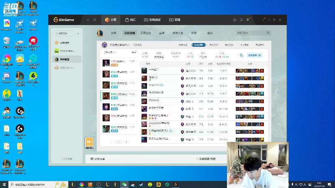Click the WeGame logo
335x188 pixels.
pos(64,20)
